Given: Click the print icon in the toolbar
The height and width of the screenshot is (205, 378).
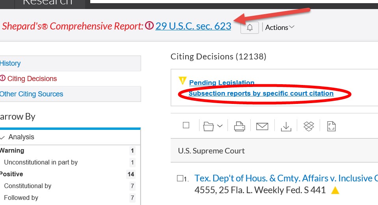Looking at the screenshot, I should (x=239, y=126).
